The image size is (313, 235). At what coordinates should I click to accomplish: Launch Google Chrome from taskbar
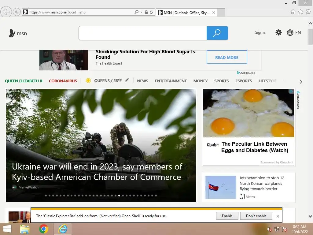click(44, 229)
